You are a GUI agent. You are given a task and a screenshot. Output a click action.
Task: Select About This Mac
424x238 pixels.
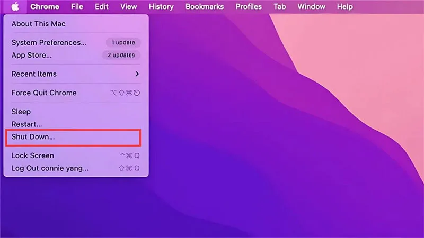(x=76, y=24)
